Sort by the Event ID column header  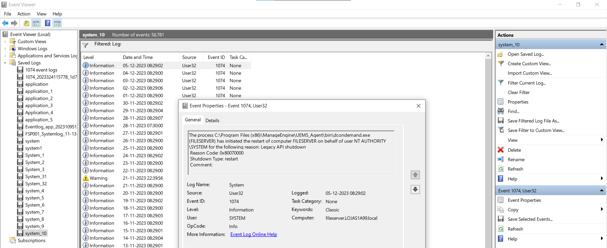pyautogui.click(x=216, y=57)
